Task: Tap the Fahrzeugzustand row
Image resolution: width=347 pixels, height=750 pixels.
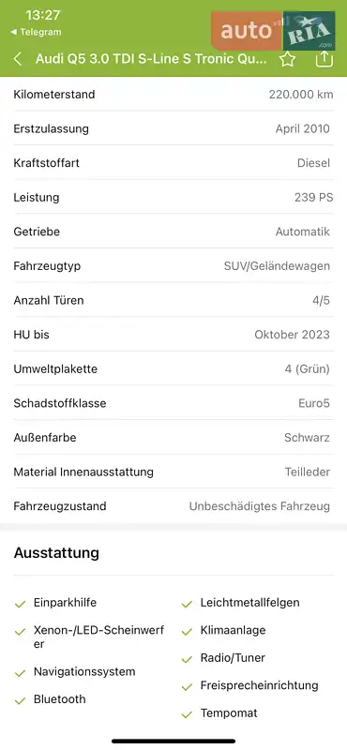Action: (173, 506)
